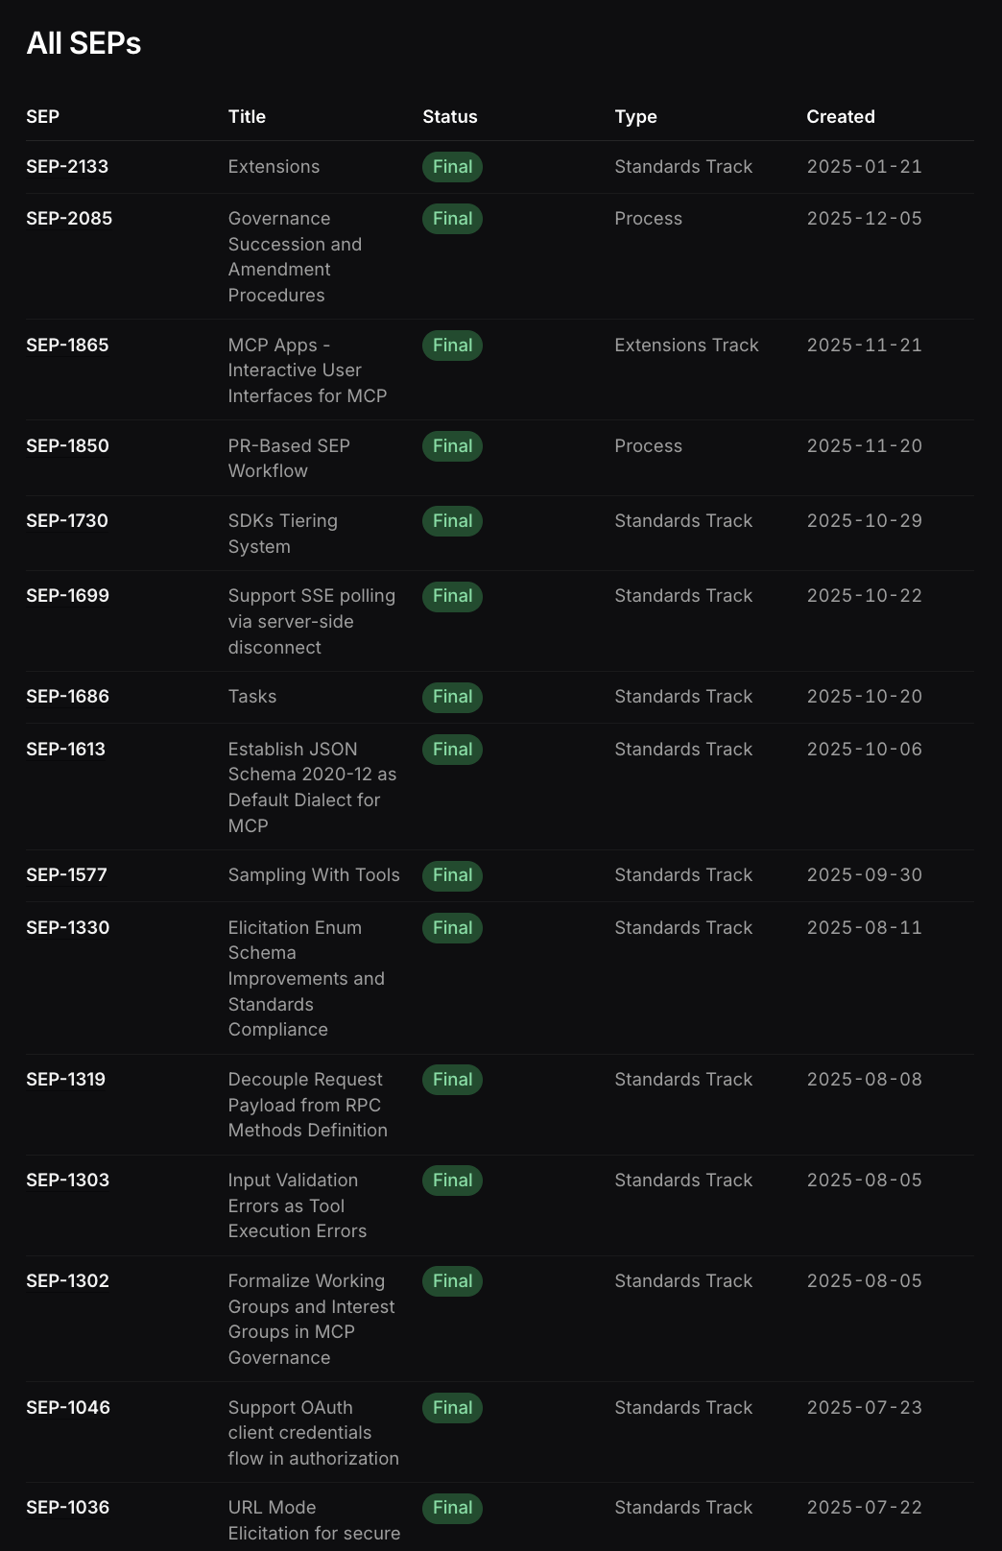Viewport: 1002px width, 1551px height.
Task: Click SEP-1865 MCP Apps identifier
Action: (67, 346)
